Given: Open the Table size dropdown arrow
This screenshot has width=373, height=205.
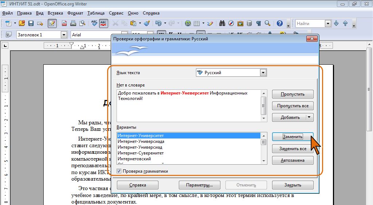Looking at the screenshot, I should pos(203,23).
